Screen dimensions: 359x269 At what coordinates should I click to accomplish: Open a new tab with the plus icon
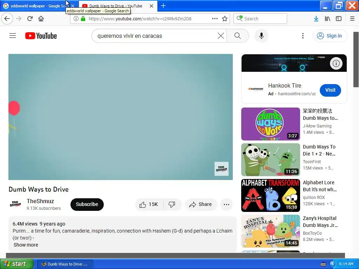click(163, 6)
